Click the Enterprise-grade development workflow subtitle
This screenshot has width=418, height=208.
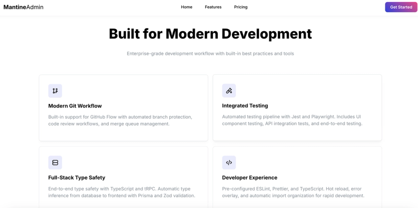coord(210,53)
